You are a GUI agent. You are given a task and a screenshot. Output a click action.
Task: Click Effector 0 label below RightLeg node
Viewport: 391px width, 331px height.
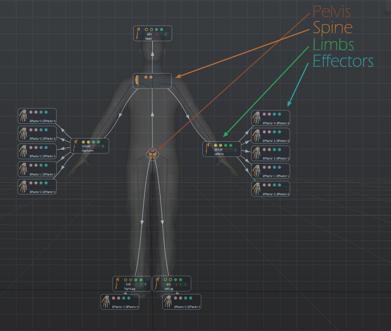click(125, 307)
